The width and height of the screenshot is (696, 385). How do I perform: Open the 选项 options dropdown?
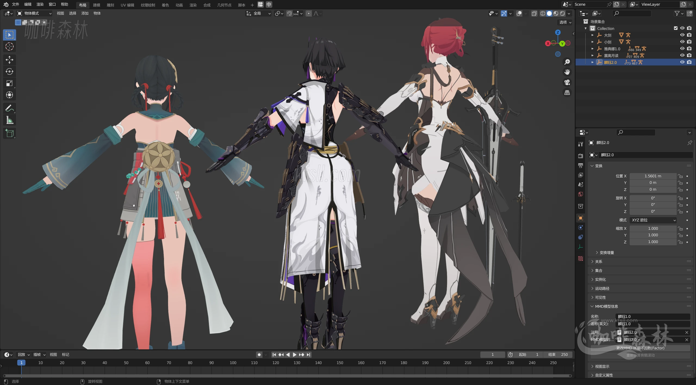pyautogui.click(x=565, y=22)
